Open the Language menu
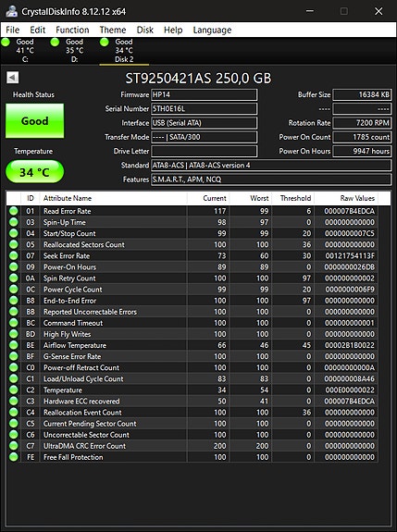This screenshot has height=532, width=397. 212,30
